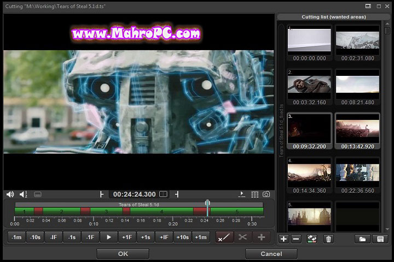
Task: Jump back ten seconds with -10s
Action: pos(35,237)
